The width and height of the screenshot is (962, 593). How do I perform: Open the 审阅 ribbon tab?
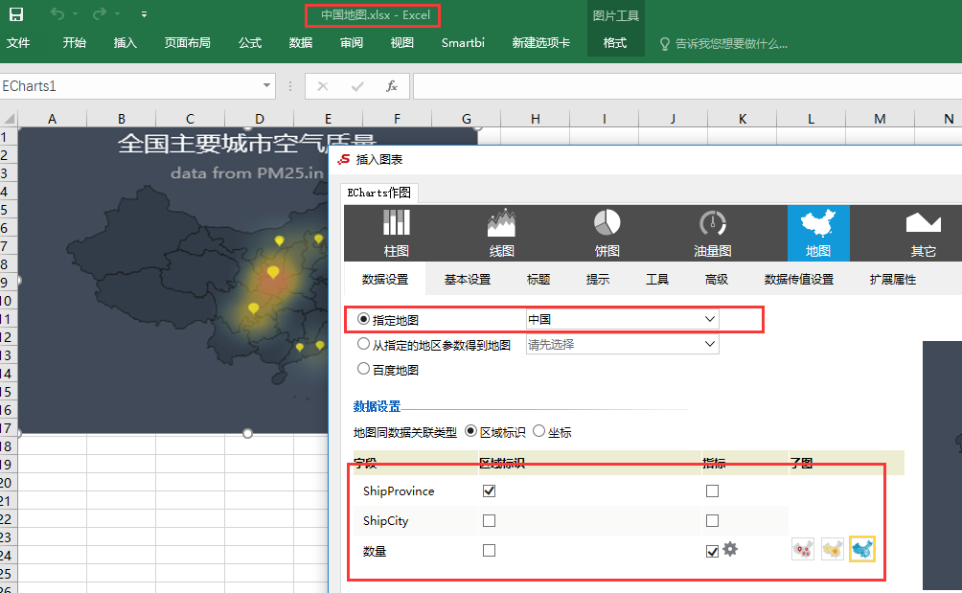[x=352, y=43]
